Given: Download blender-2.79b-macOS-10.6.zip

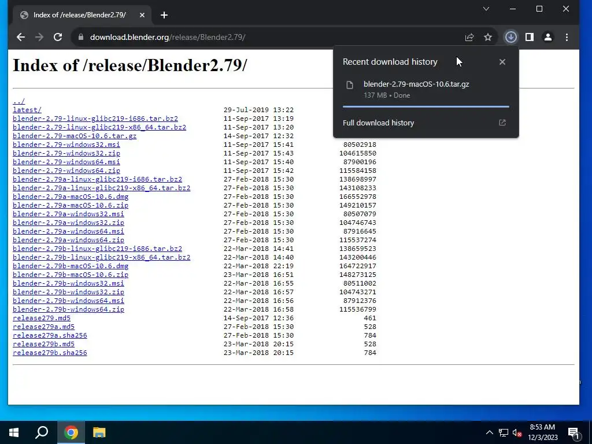Looking at the screenshot, I should tap(70, 275).
